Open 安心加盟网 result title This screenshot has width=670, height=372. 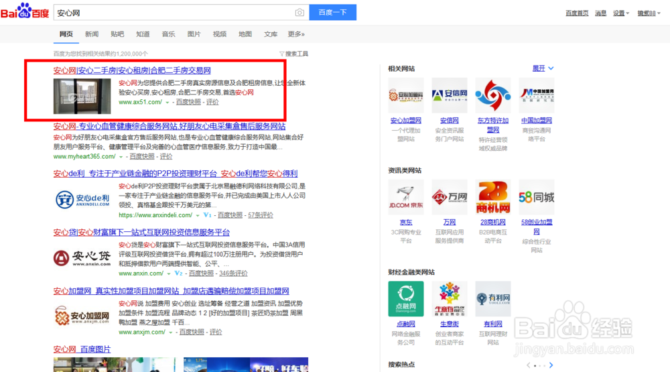coord(171,291)
